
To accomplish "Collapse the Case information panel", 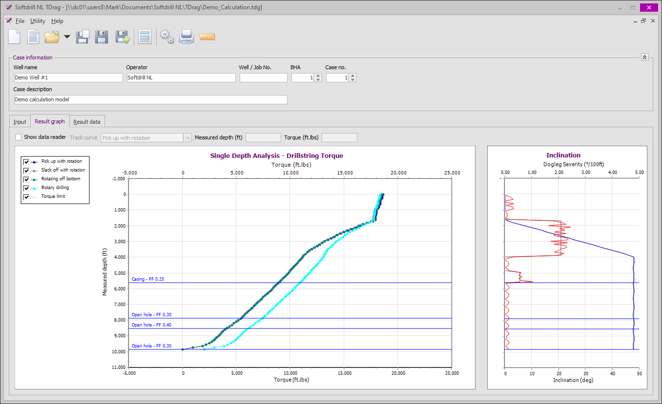I will [x=644, y=57].
